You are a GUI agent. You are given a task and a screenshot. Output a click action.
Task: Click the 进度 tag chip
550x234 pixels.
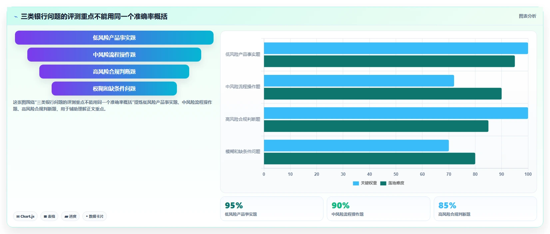click(70, 216)
